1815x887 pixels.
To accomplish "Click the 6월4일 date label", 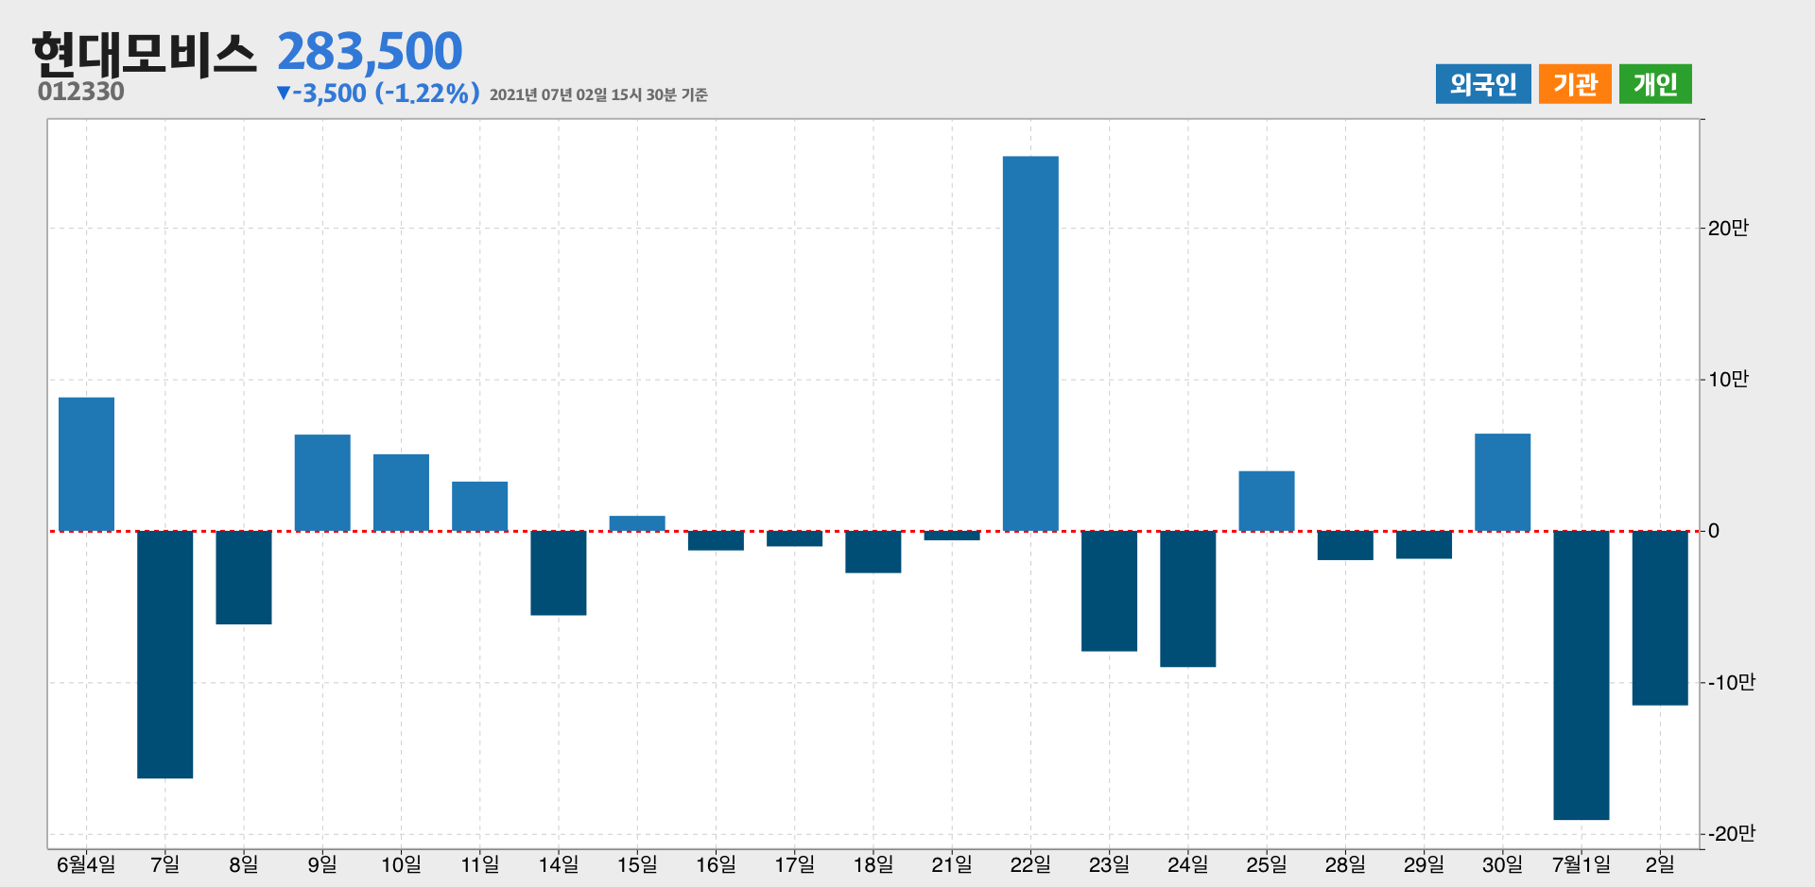I will pyautogui.click(x=86, y=864).
